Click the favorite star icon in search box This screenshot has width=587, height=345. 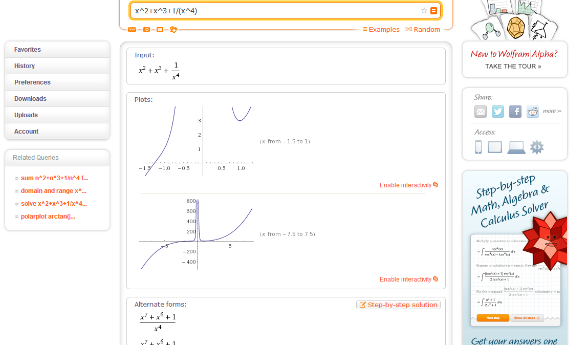(x=424, y=10)
